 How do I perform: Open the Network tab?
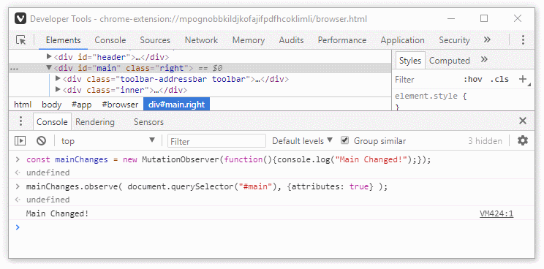pyautogui.click(x=201, y=40)
